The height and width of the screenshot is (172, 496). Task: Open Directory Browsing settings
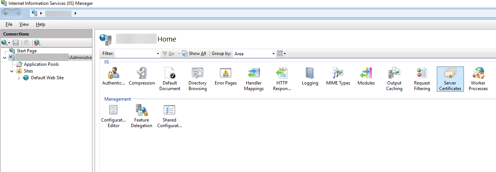point(198,79)
